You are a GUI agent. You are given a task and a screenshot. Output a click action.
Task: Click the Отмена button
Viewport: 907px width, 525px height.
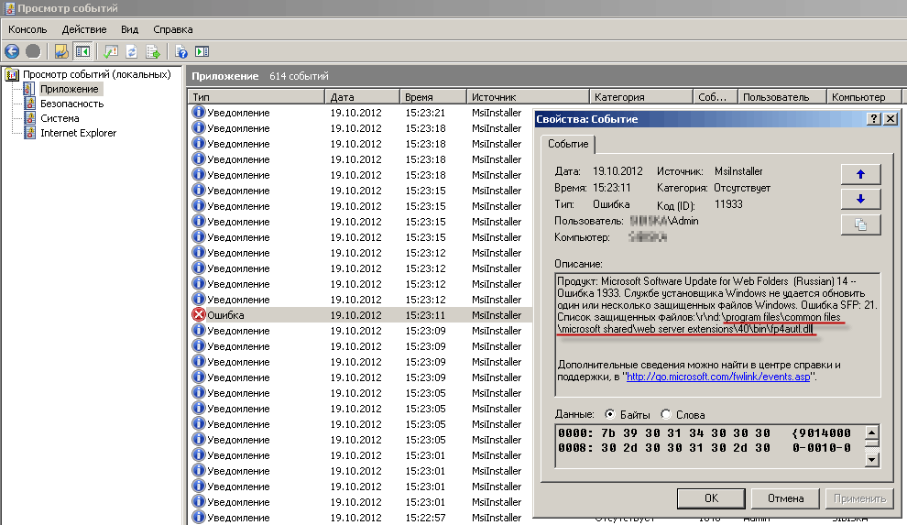pos(785,498)
